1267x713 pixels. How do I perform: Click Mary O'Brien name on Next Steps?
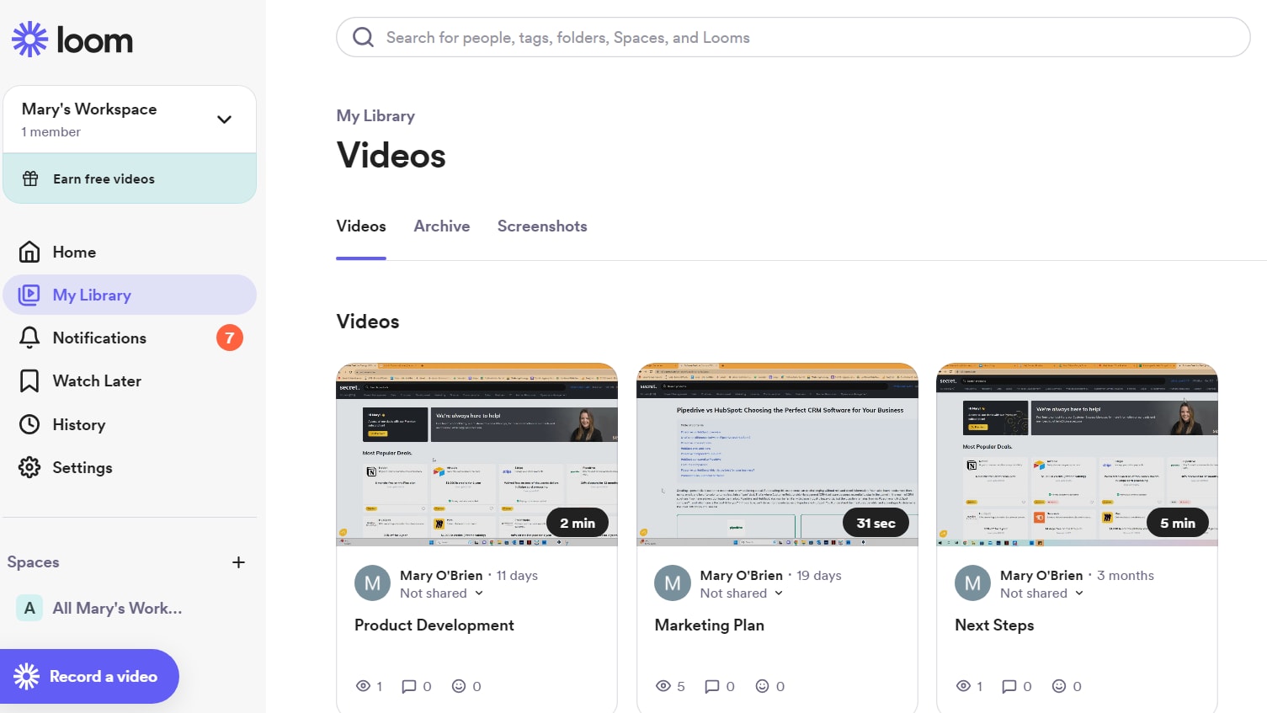tap(1041, 575)
